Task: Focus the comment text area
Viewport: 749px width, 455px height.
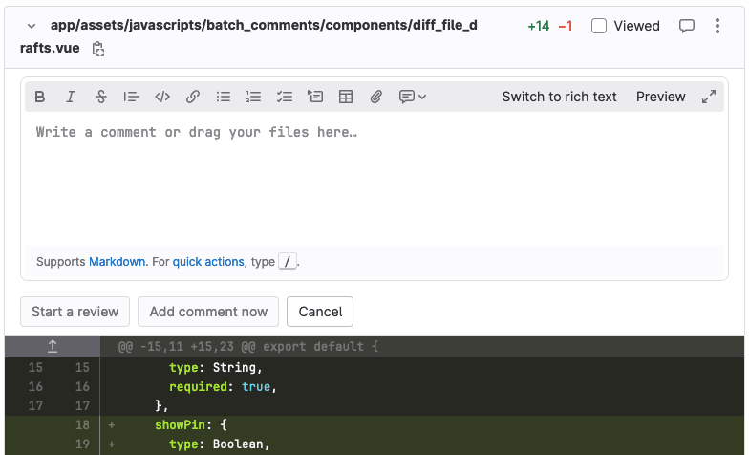Action: pos(374,180)
